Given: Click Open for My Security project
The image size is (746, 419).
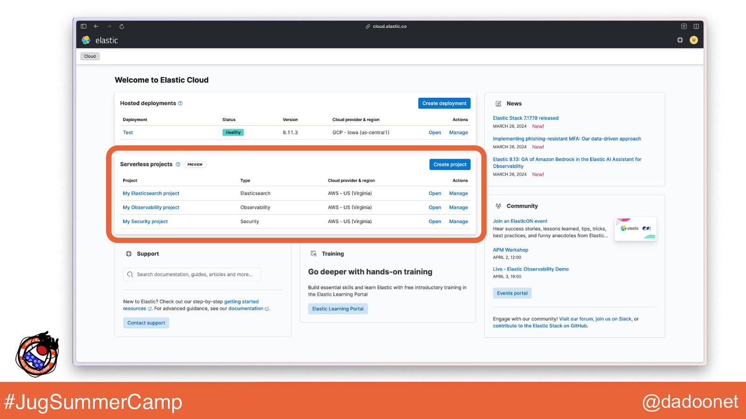Looking at the screenshot, I should [435, 222].
